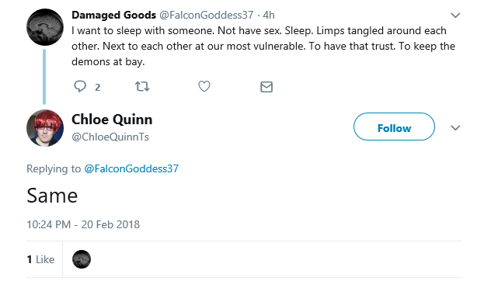View the 1 Like list
Image resolution: width=484 pixels, height=281 pixels.
click(40, 259)
